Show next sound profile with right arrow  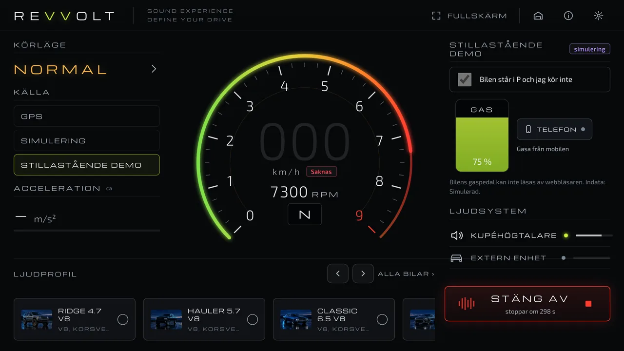click(363, 274)
